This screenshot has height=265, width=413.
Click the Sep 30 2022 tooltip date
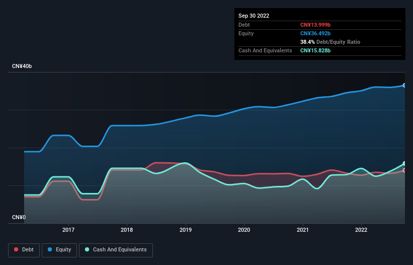tap(254, 16)
